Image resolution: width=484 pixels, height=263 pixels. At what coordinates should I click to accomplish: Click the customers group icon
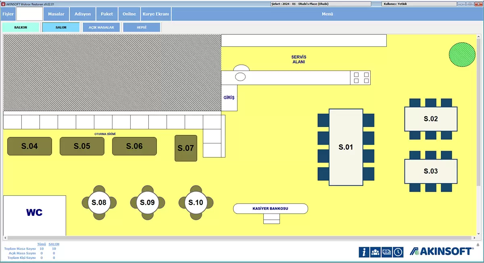click(376, 252)
